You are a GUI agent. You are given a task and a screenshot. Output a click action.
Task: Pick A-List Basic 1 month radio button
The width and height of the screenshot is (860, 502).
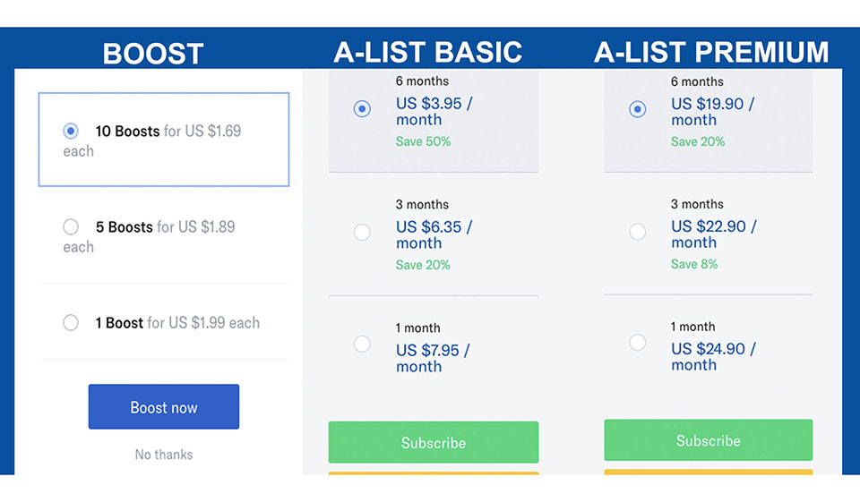click(x=362, y=344)
